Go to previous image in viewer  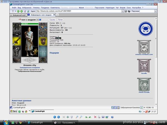coord(55,117)
